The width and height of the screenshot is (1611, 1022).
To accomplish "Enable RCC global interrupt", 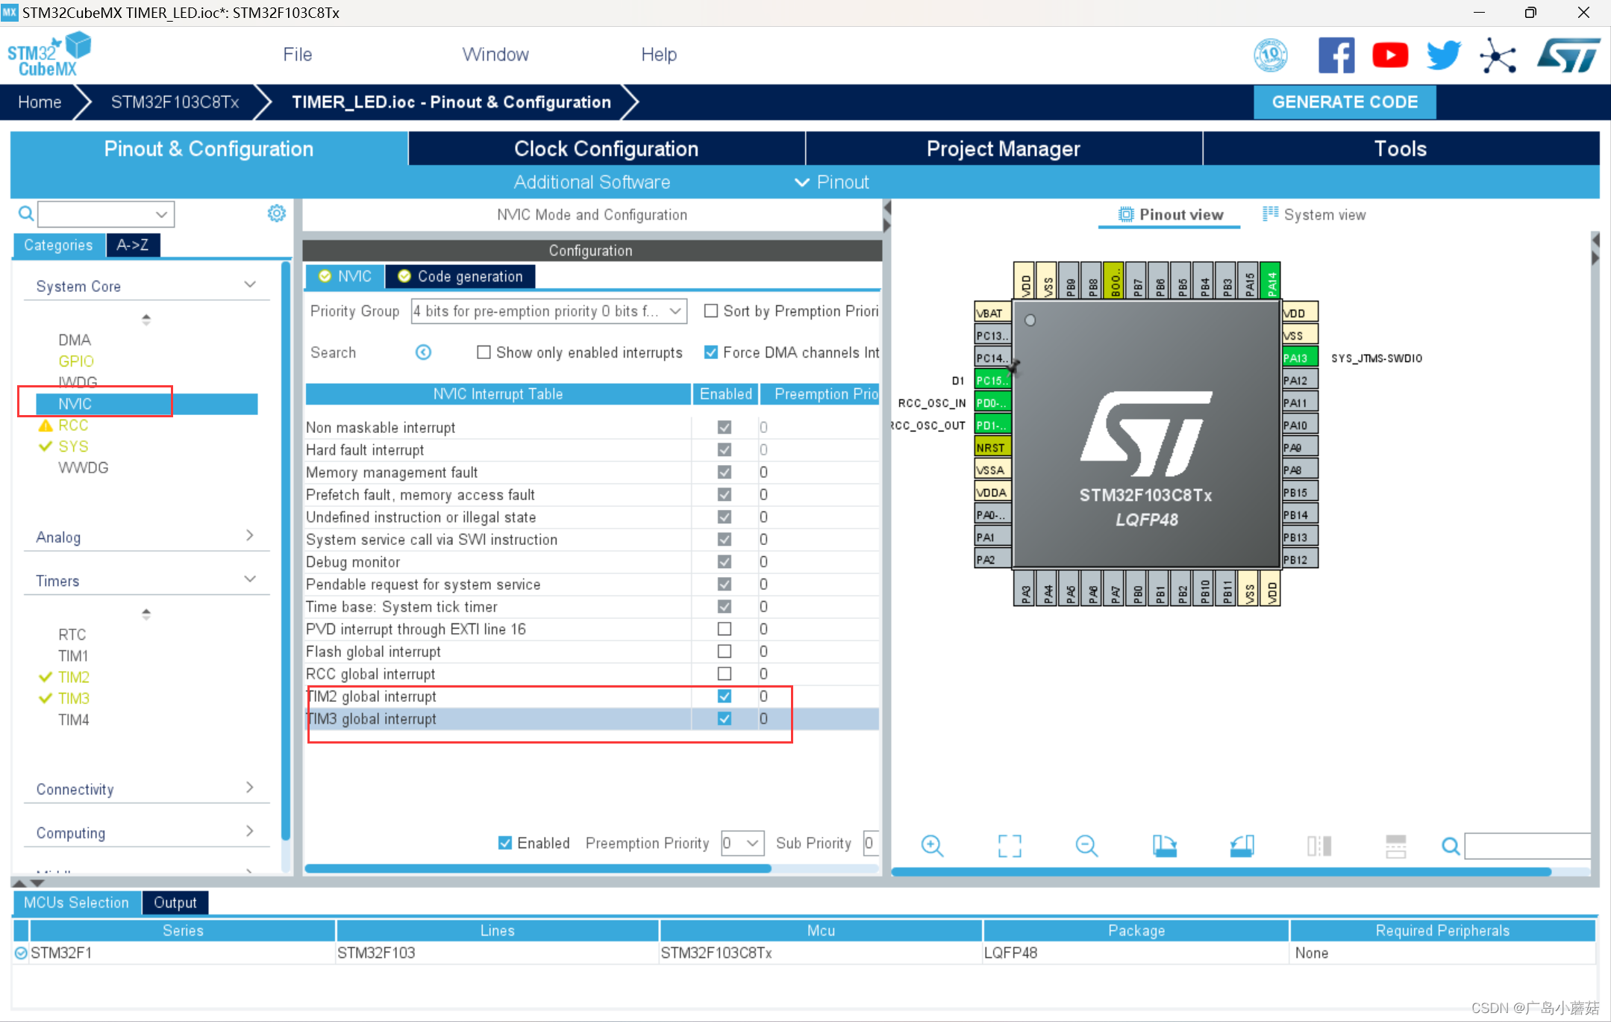I will pos(724,673).
